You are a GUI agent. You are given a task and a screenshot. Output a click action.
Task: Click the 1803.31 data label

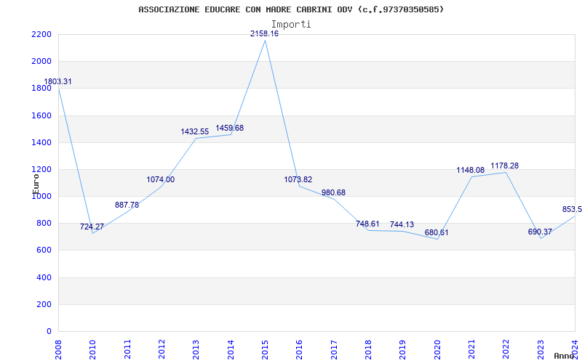[58, 81]
